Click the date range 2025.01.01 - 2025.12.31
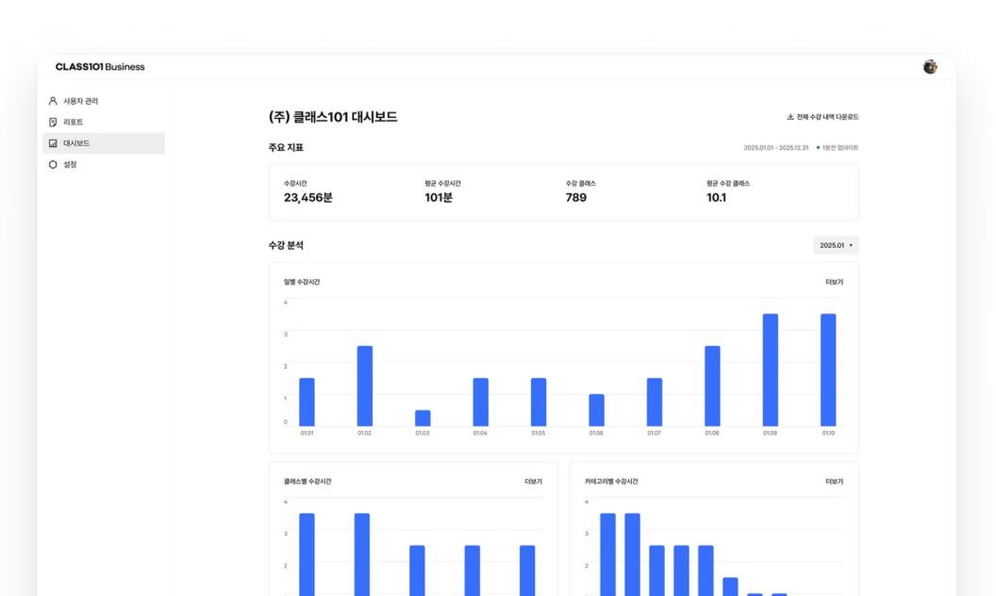996x596 pixels. click(x=776, y=148)
